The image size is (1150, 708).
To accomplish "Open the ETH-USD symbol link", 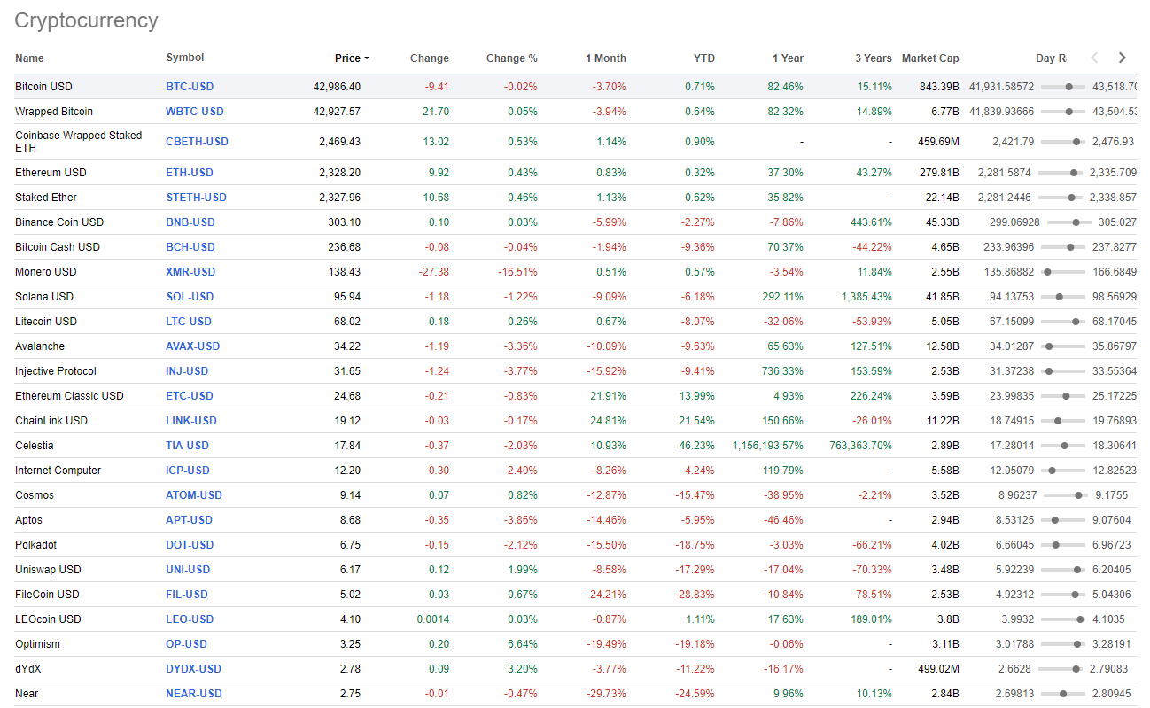I will 190,173.
